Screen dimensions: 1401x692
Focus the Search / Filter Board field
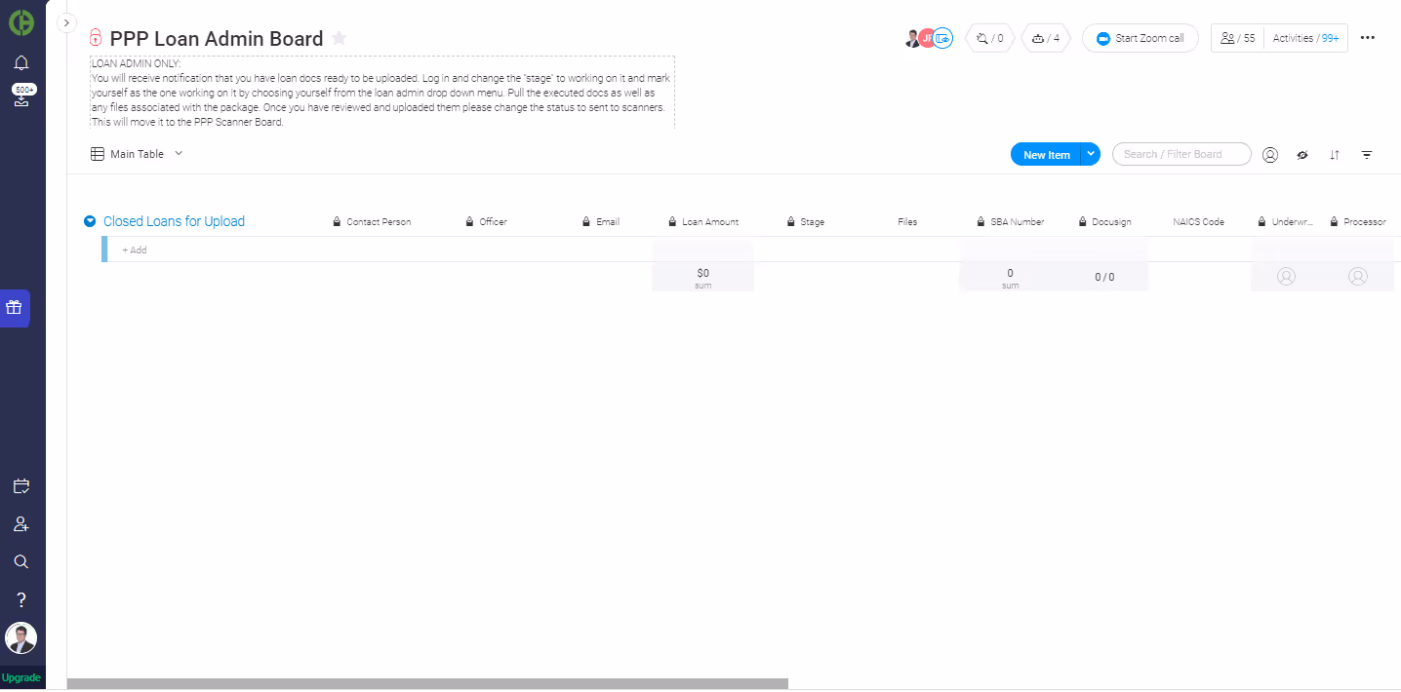1181,154
